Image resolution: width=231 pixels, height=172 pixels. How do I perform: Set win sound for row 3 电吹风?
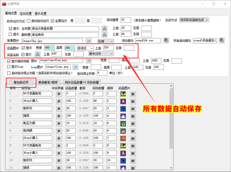[59, 109]
